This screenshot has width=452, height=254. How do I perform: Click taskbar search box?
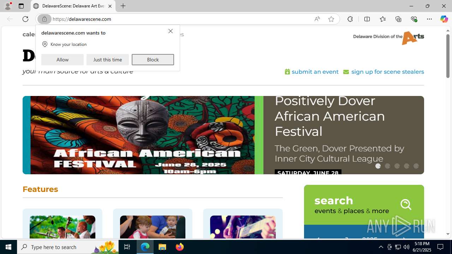68,247
